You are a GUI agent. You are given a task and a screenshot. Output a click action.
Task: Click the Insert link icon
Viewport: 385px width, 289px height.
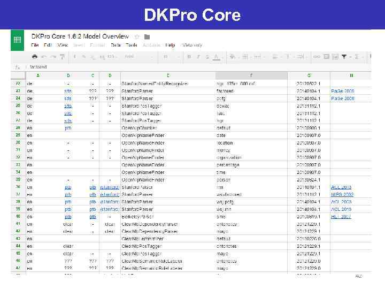tap(317, 57)
